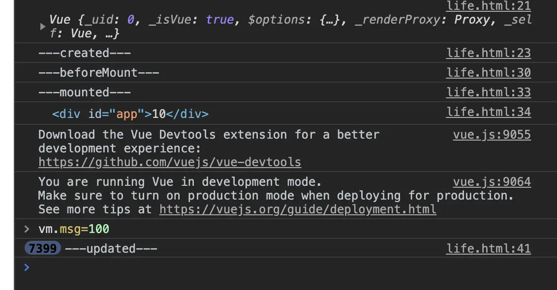Click the vm.msg=100 command entry
Screen dimensions: 557x290
(x=74, y=229)
